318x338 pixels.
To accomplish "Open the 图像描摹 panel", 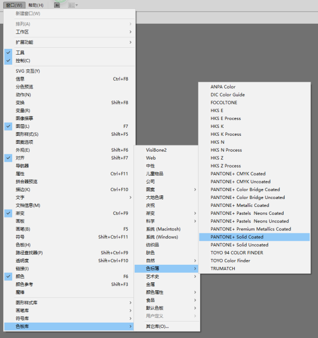I will (69, 118).
